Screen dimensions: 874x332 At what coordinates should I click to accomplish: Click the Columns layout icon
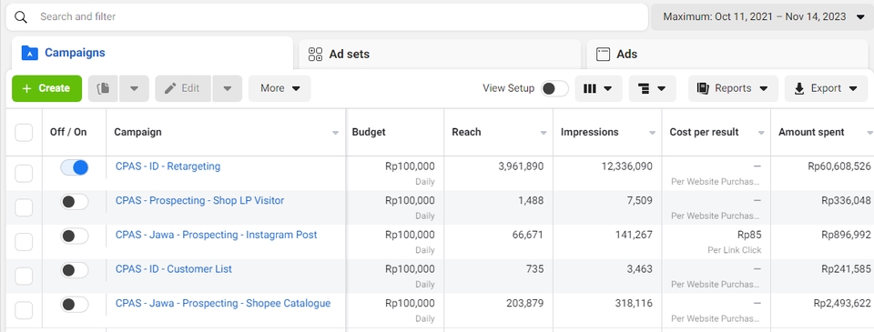[x=590, y=88]
